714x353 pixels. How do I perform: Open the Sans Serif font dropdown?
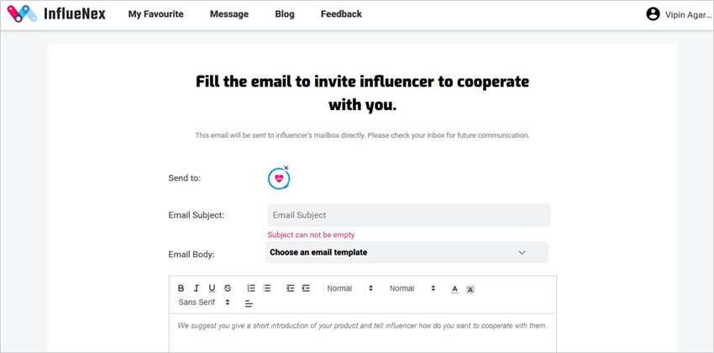click(x=204, y=302)
